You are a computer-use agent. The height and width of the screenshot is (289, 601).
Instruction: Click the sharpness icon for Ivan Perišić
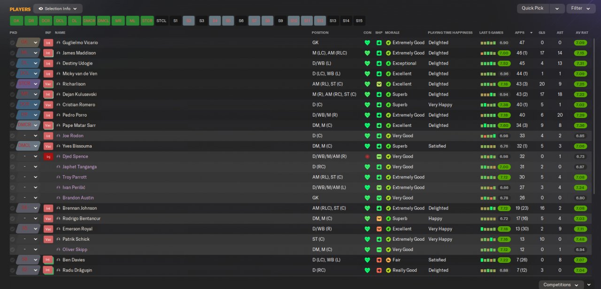pyautogui.click(x=379, y=187)
